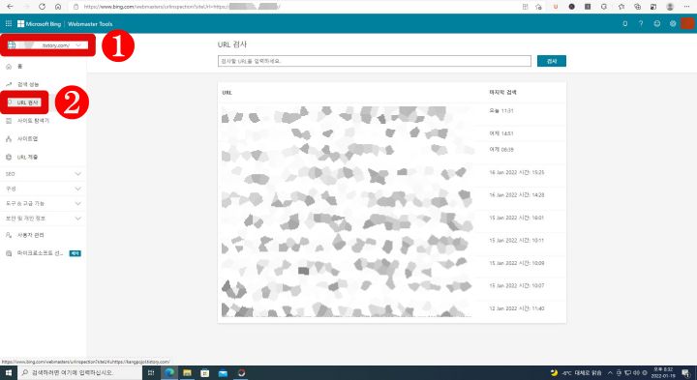
Task: Click the URL submission globe icon
Action: pyautogui.click(x=9, y=158)
